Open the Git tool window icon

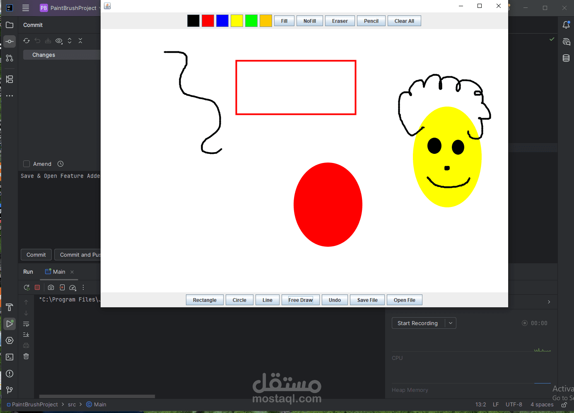click(10, 390)
